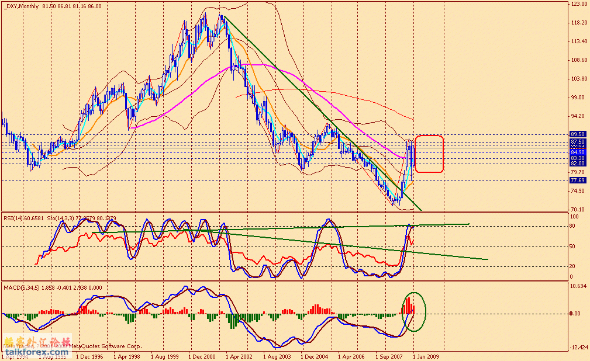
Task: Select the 113.40 price axis label
Action: point(579,41)
